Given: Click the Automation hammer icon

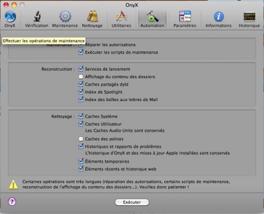Looking at the screenshot, I should [152, 17].
